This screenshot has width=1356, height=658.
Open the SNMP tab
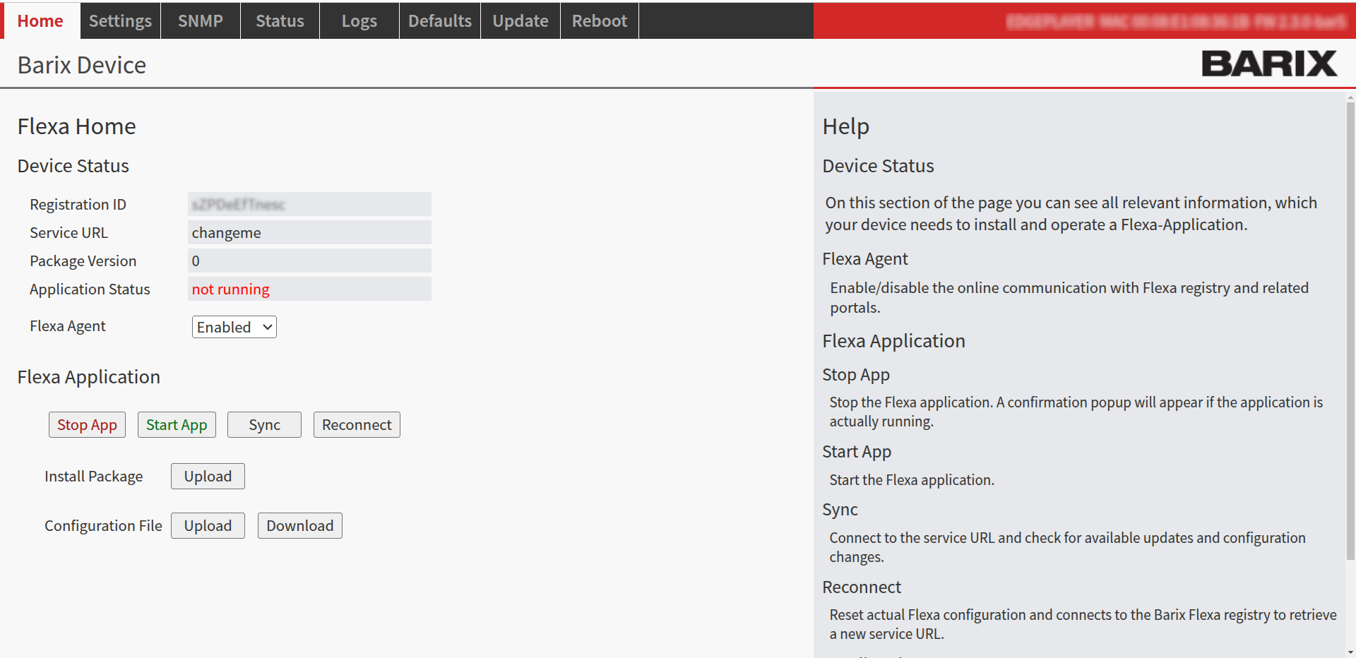(200, 21)
